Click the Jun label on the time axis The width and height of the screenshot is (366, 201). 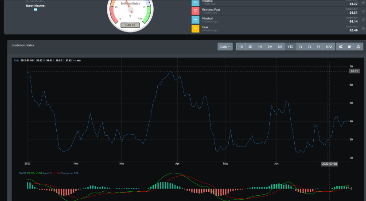(x=276, y=164)
